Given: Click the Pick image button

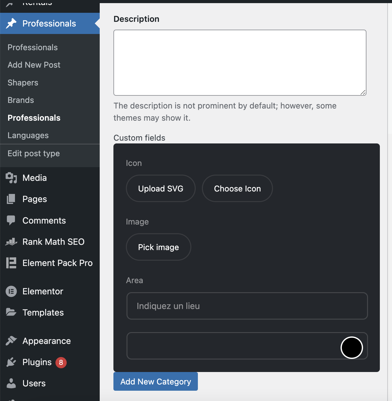Looking at the screenshot, I should 158,247.
